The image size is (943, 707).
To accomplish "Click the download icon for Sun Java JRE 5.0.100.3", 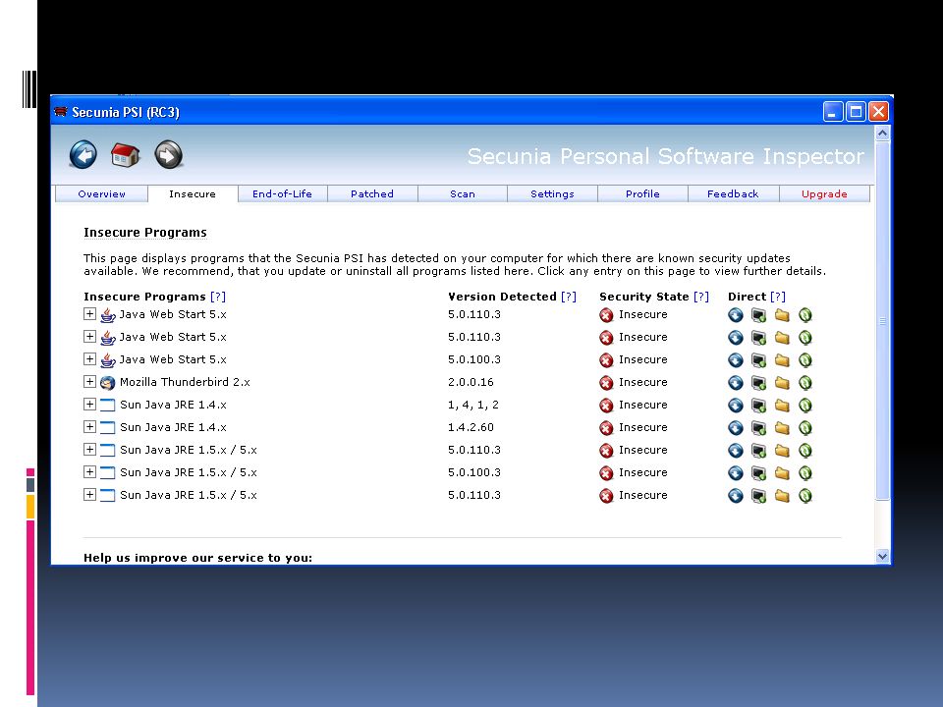I will pos(735,473).
